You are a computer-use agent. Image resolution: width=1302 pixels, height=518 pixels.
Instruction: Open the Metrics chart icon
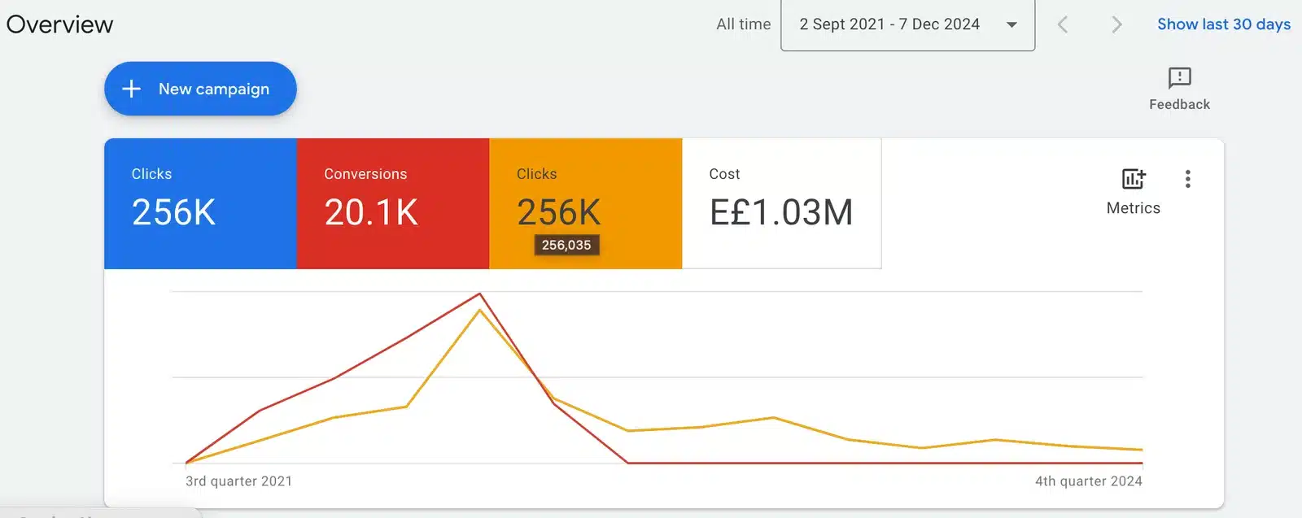[1133, 179]
